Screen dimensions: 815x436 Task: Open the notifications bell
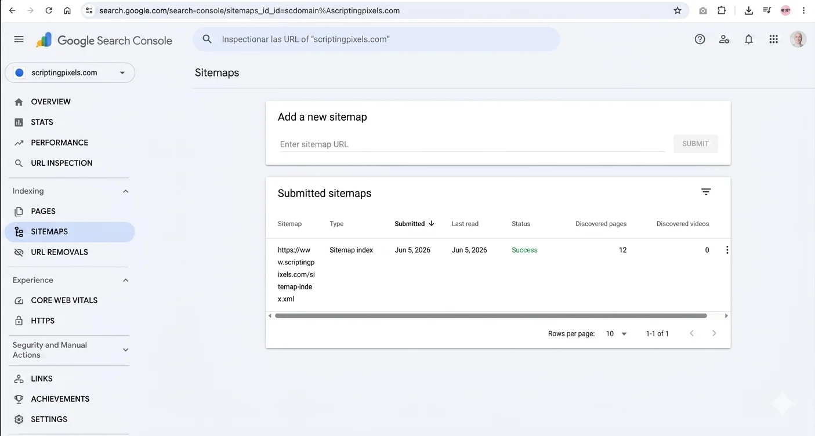pos(749,39)
